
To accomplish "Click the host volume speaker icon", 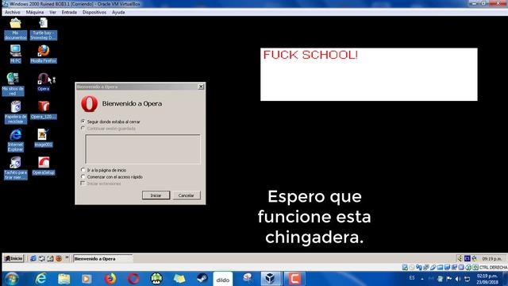I will coord(458,279).
